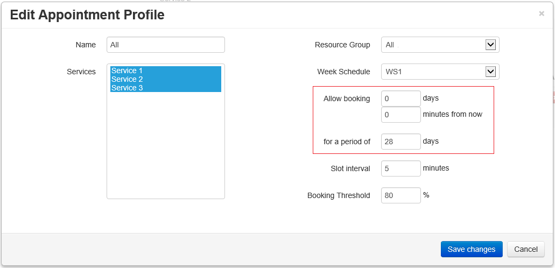
Task: Click the booking period days field
Action: tap(401, 142)
